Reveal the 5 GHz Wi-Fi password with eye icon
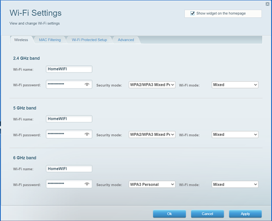This screenshot has width=272, height=221. click(87, 134)
